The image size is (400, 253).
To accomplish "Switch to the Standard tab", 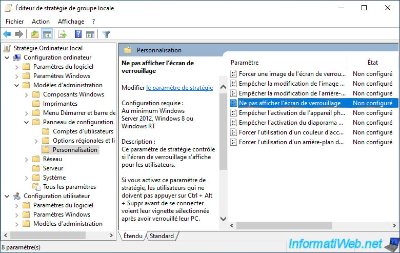I will [x=162, y=236].
